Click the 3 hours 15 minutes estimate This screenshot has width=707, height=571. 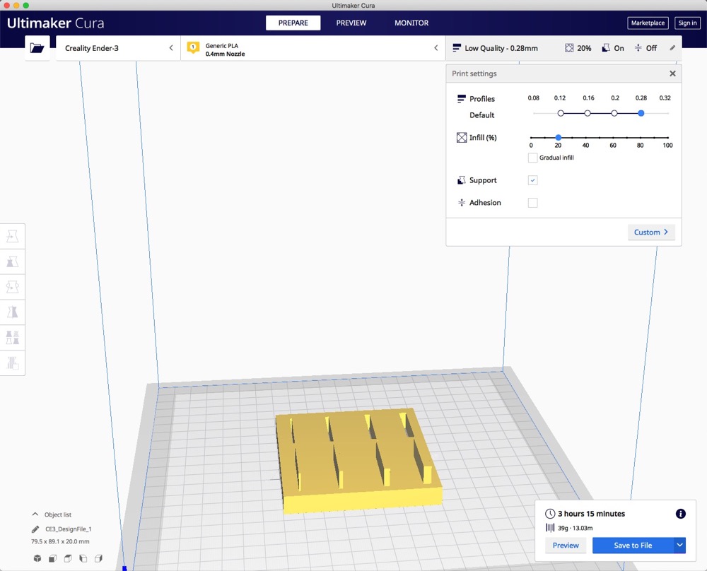[591, 514]
